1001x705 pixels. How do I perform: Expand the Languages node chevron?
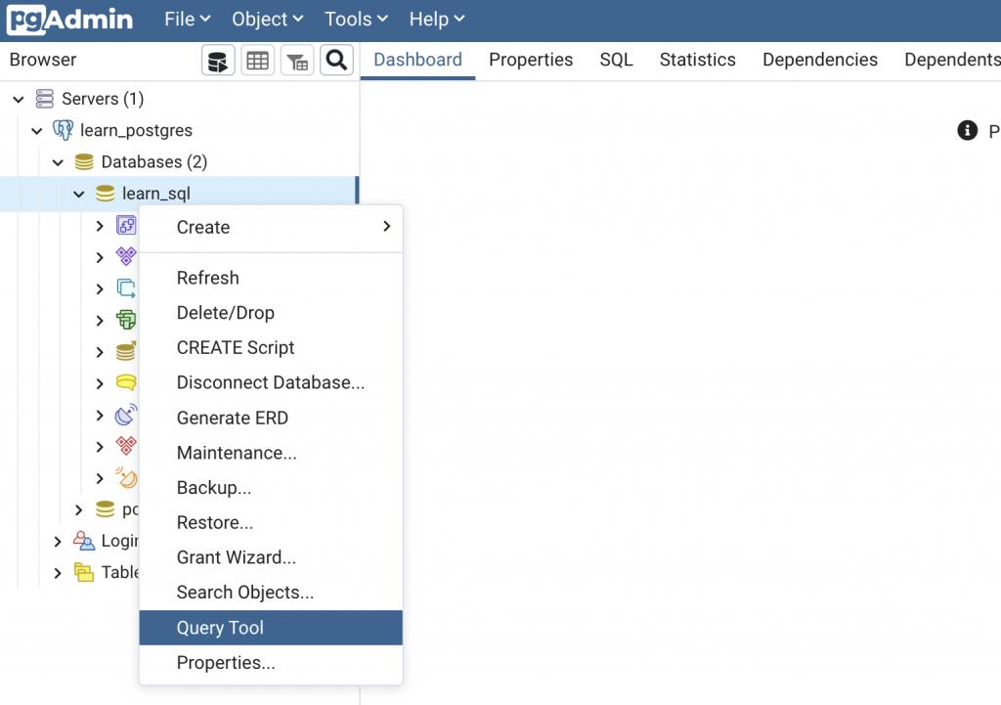click(100, 383)
